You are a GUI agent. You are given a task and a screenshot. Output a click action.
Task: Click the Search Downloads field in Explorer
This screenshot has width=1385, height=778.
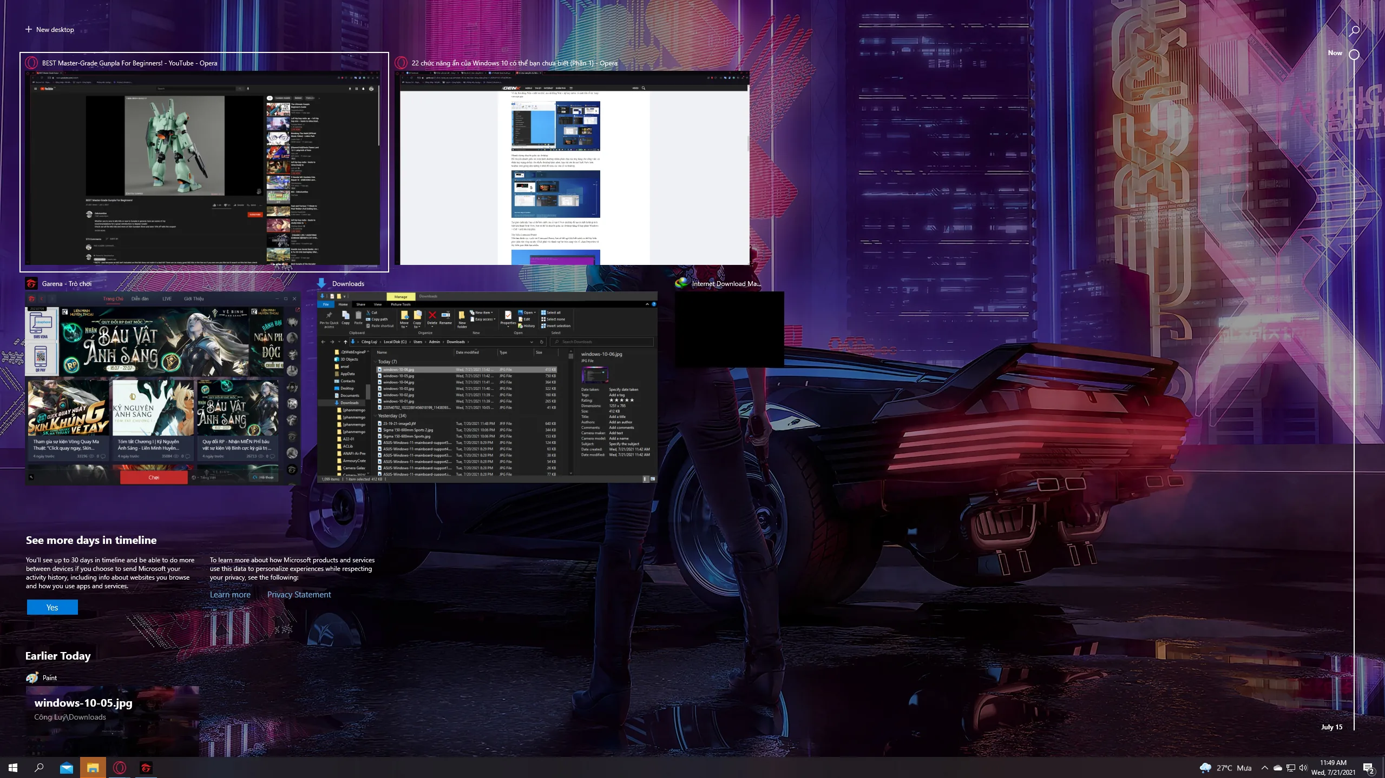(602, 342)
